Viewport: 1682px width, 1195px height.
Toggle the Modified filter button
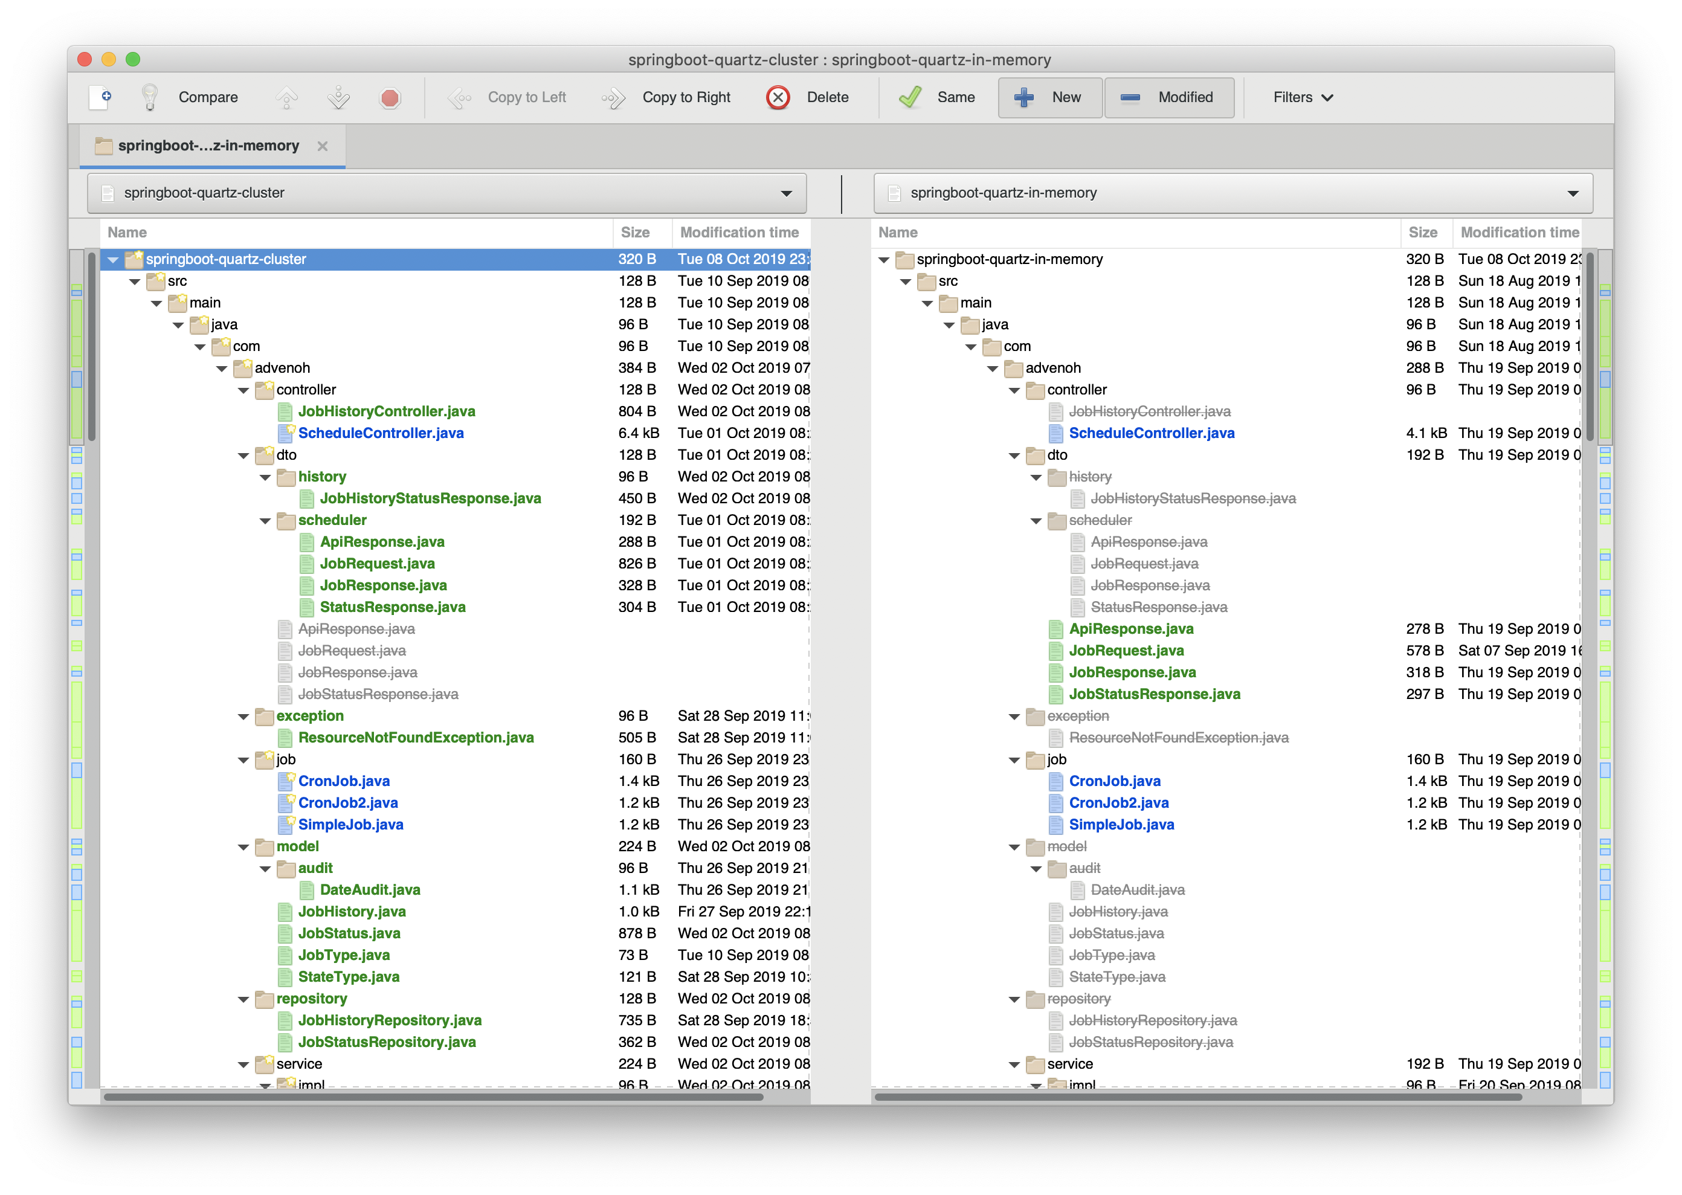pos(1168,97)
